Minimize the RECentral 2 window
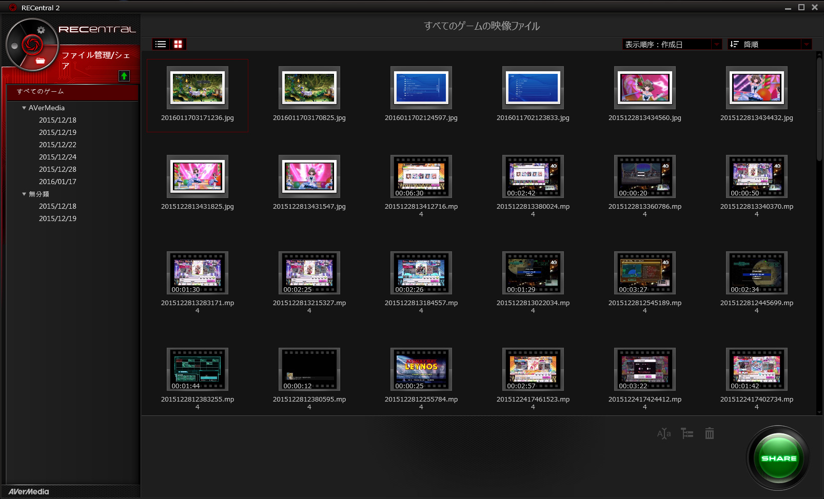Viewport: 824px width, 499px height. tap(788, 8)
